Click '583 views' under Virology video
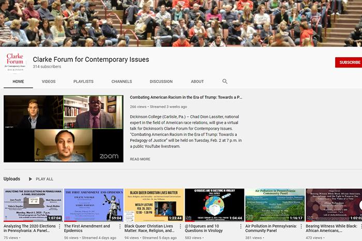362x241 pixels. coord(193,238)
